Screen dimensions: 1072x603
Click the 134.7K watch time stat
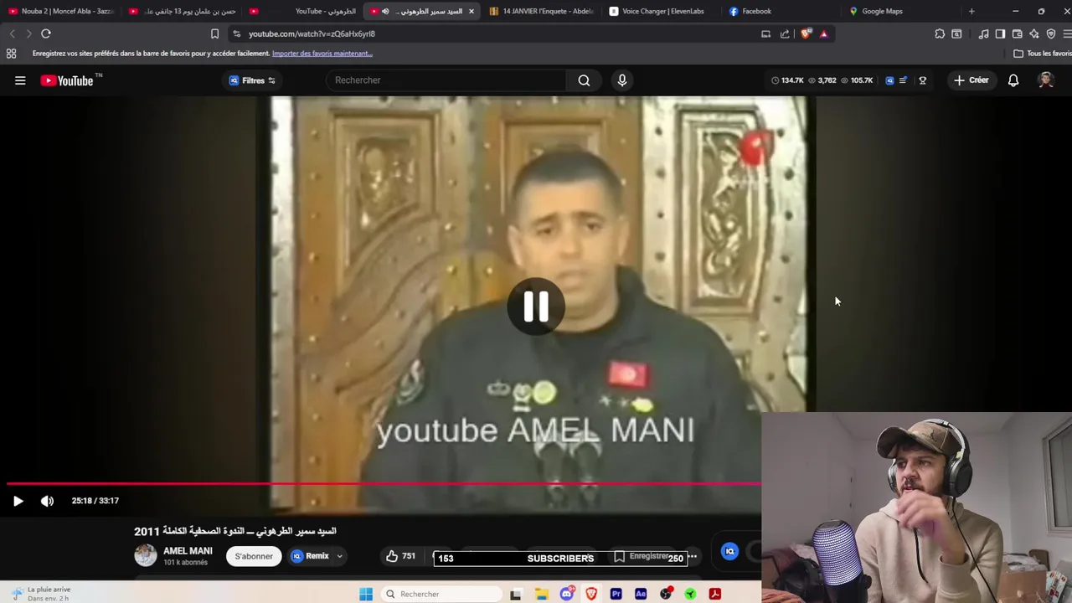point(786,80)
